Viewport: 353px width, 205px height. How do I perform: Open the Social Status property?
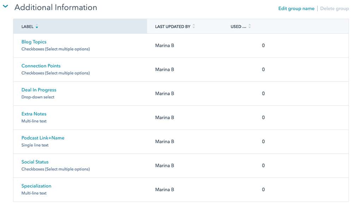tap(35, 162)
